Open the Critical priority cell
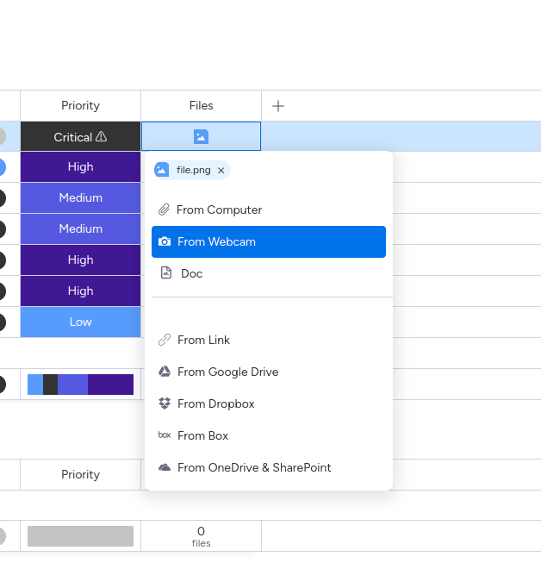 click(81, 136)
